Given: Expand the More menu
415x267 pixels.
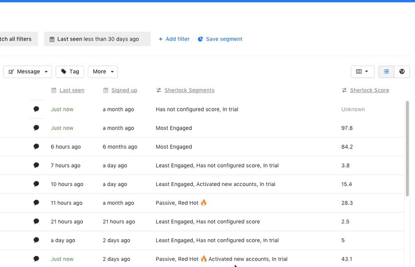Looking at the screenshot, I should click(103, 71).
